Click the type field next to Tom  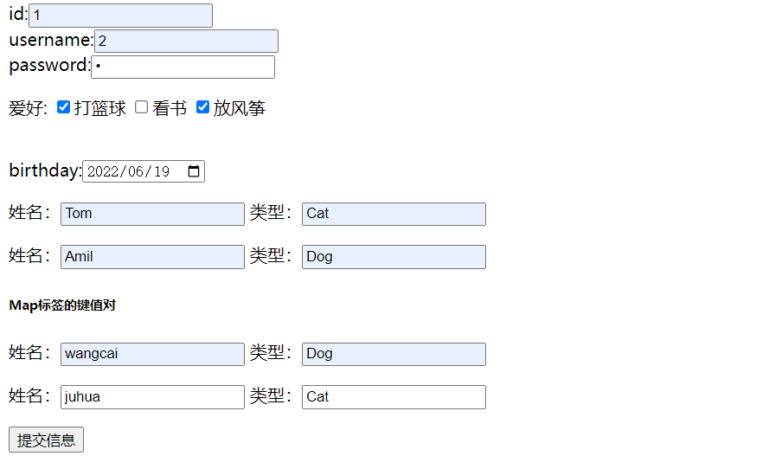pyautogui.click(x=394, y=214)
